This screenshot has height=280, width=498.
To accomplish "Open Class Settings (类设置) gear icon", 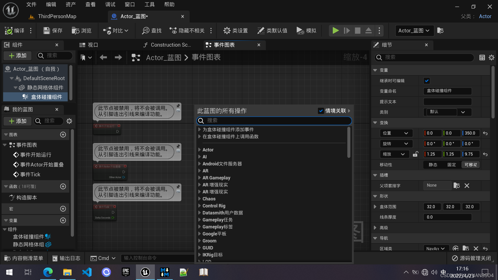I will 227,31.
